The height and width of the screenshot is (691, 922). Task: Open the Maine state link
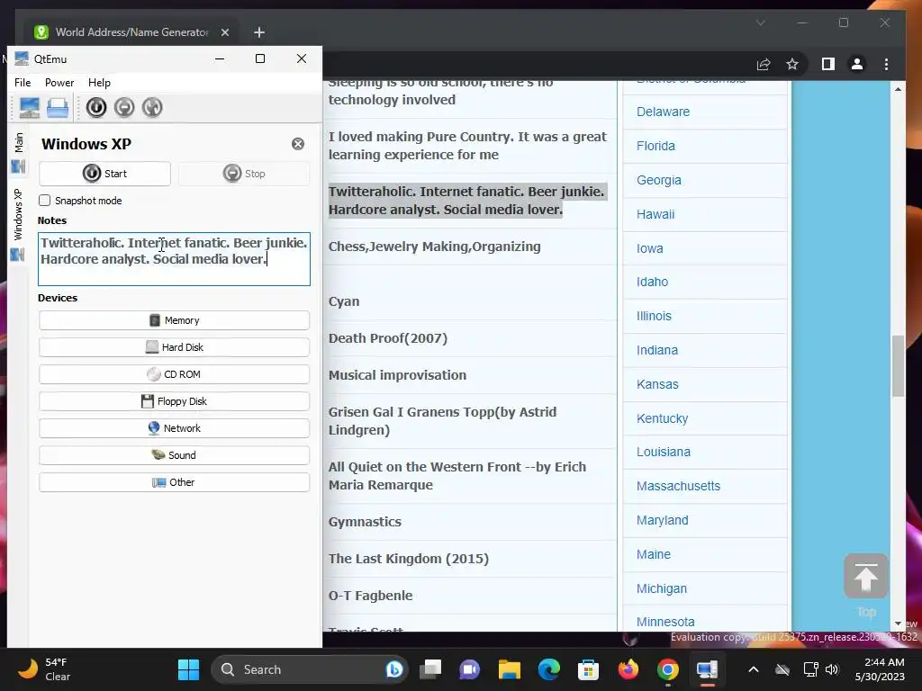pos(654,554)
